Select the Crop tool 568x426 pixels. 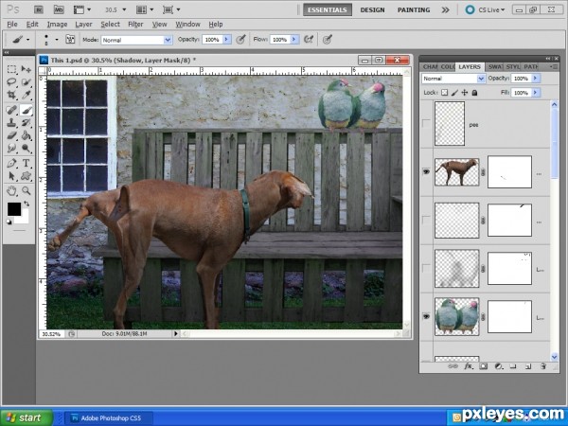(11, 95)
